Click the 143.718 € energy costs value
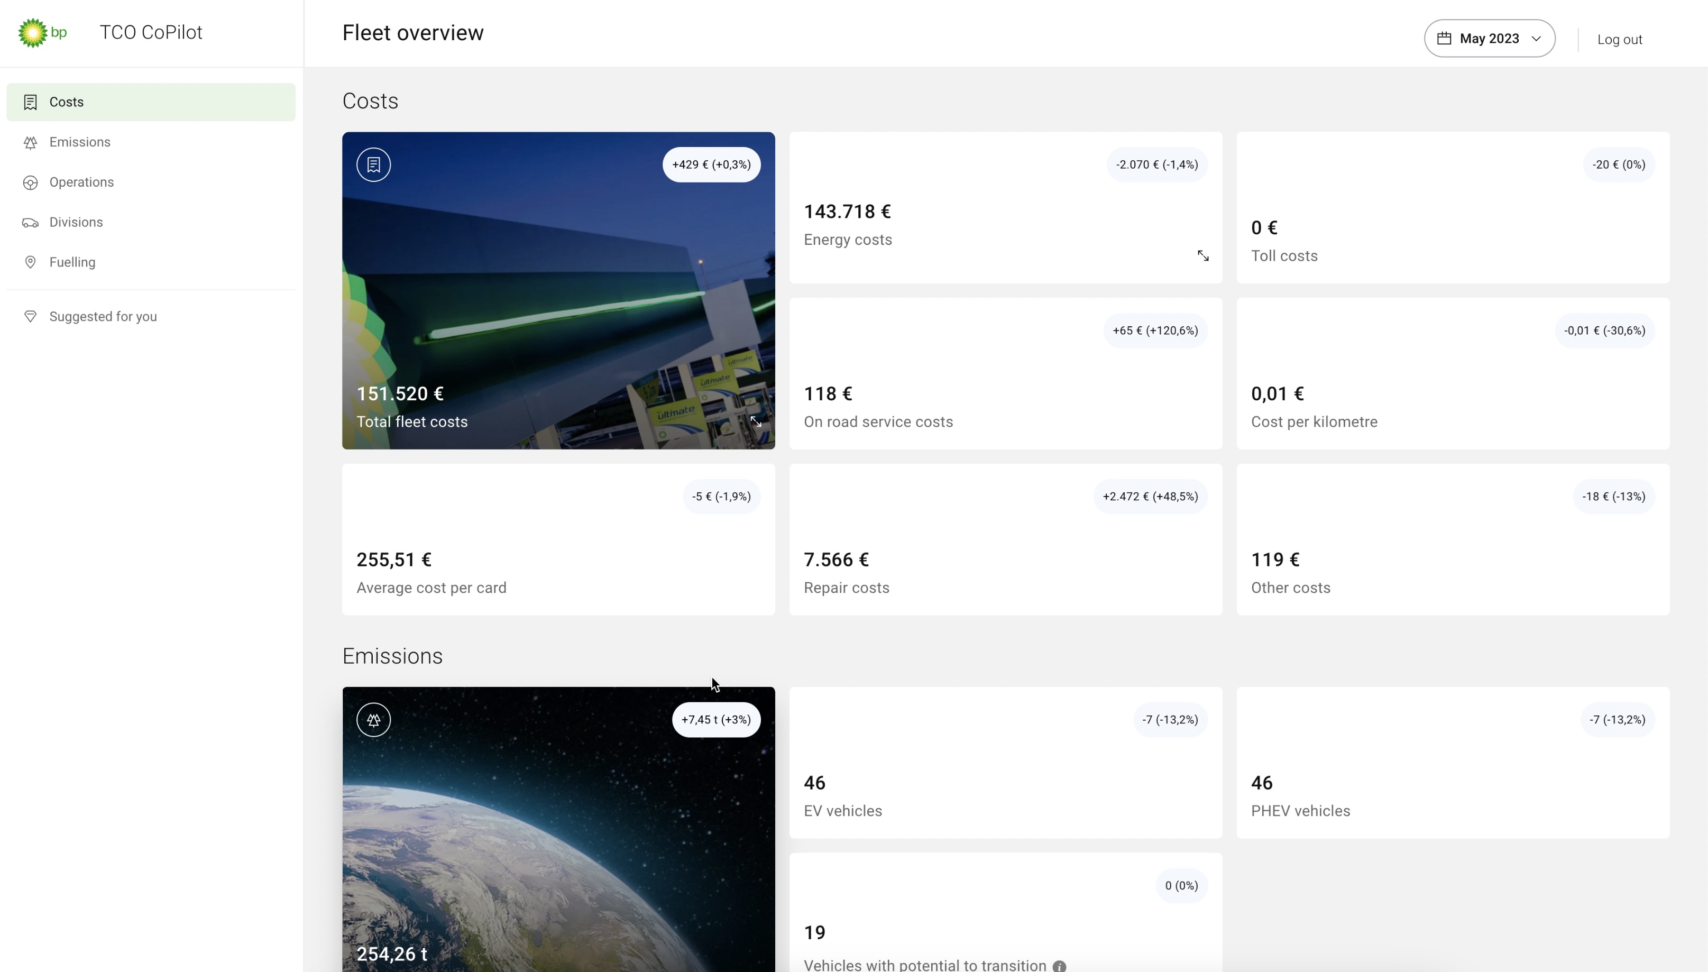 coord(847,212)
